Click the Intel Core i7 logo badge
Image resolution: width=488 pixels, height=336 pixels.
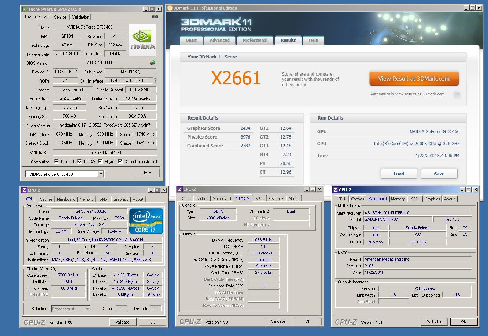146,221
